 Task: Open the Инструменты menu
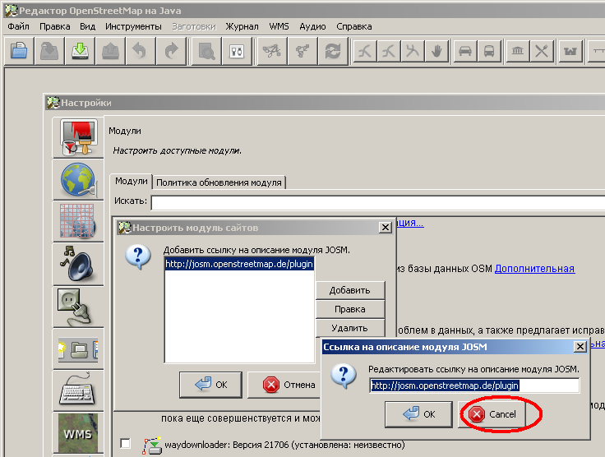133,26
